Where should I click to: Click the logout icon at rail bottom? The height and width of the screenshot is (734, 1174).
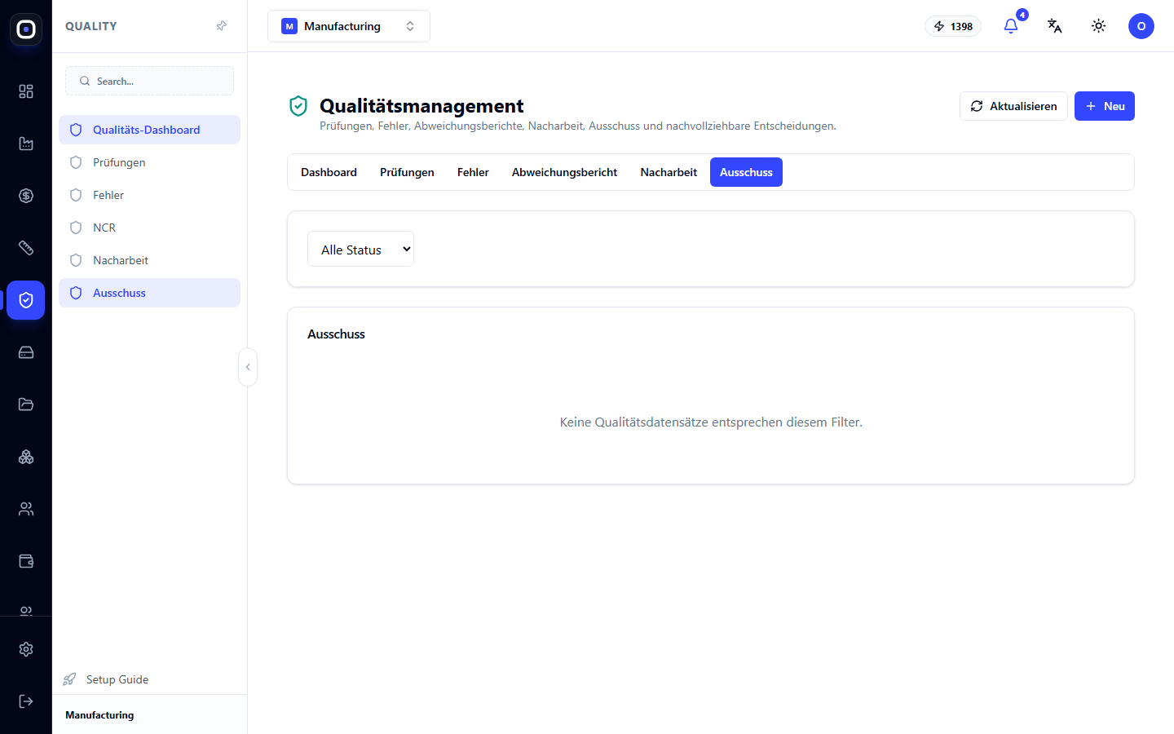tap(26, 701)
